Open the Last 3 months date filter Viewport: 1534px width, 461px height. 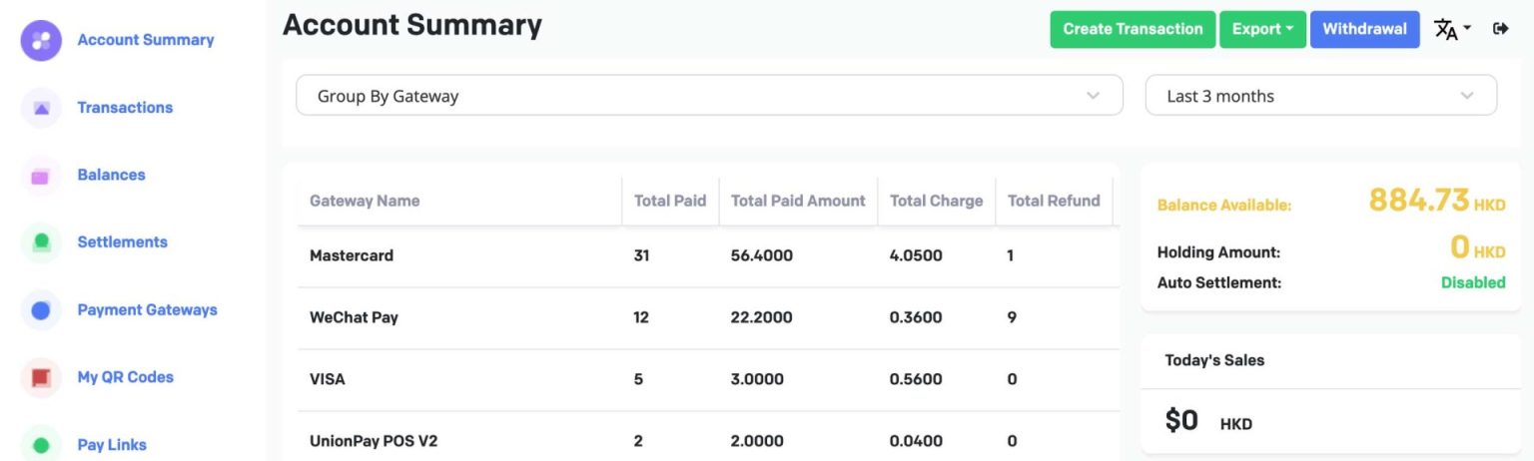tap(1320, 96)
